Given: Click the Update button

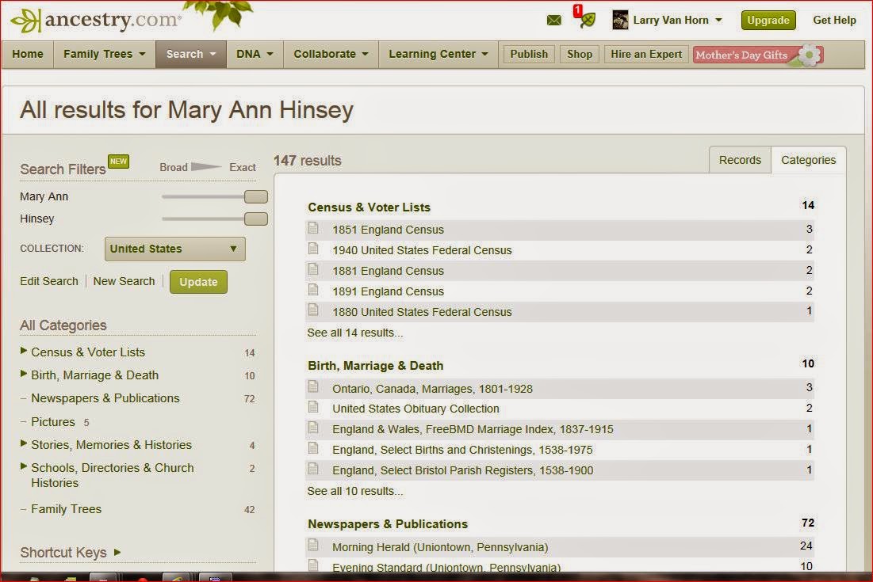Looking at the screenshot, I should click(x=198, y=280).
